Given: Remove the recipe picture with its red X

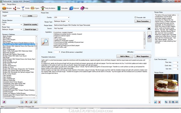Looking at the screenshot, I should (x=159, y=102).
